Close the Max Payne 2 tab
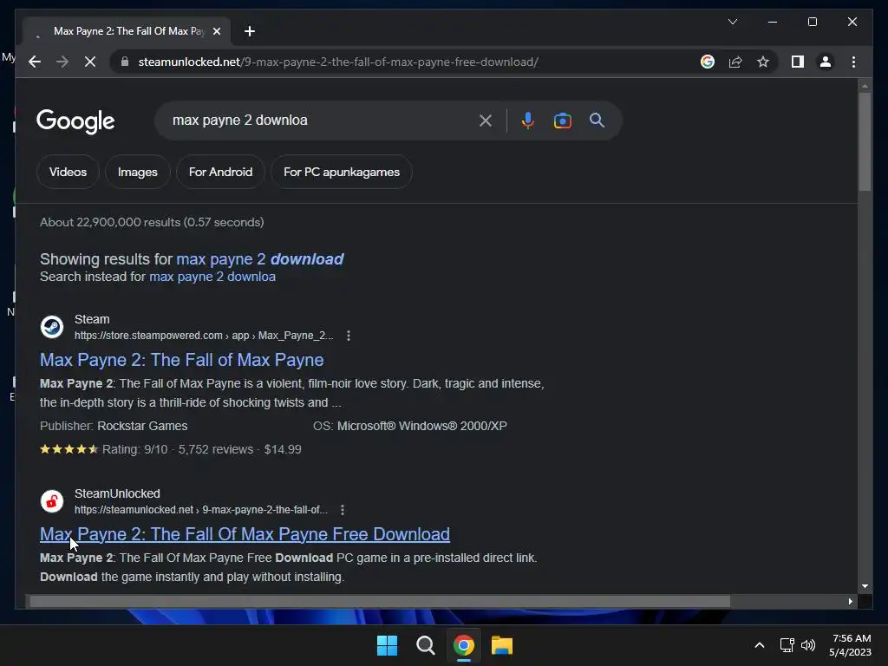 click(216, 31)
